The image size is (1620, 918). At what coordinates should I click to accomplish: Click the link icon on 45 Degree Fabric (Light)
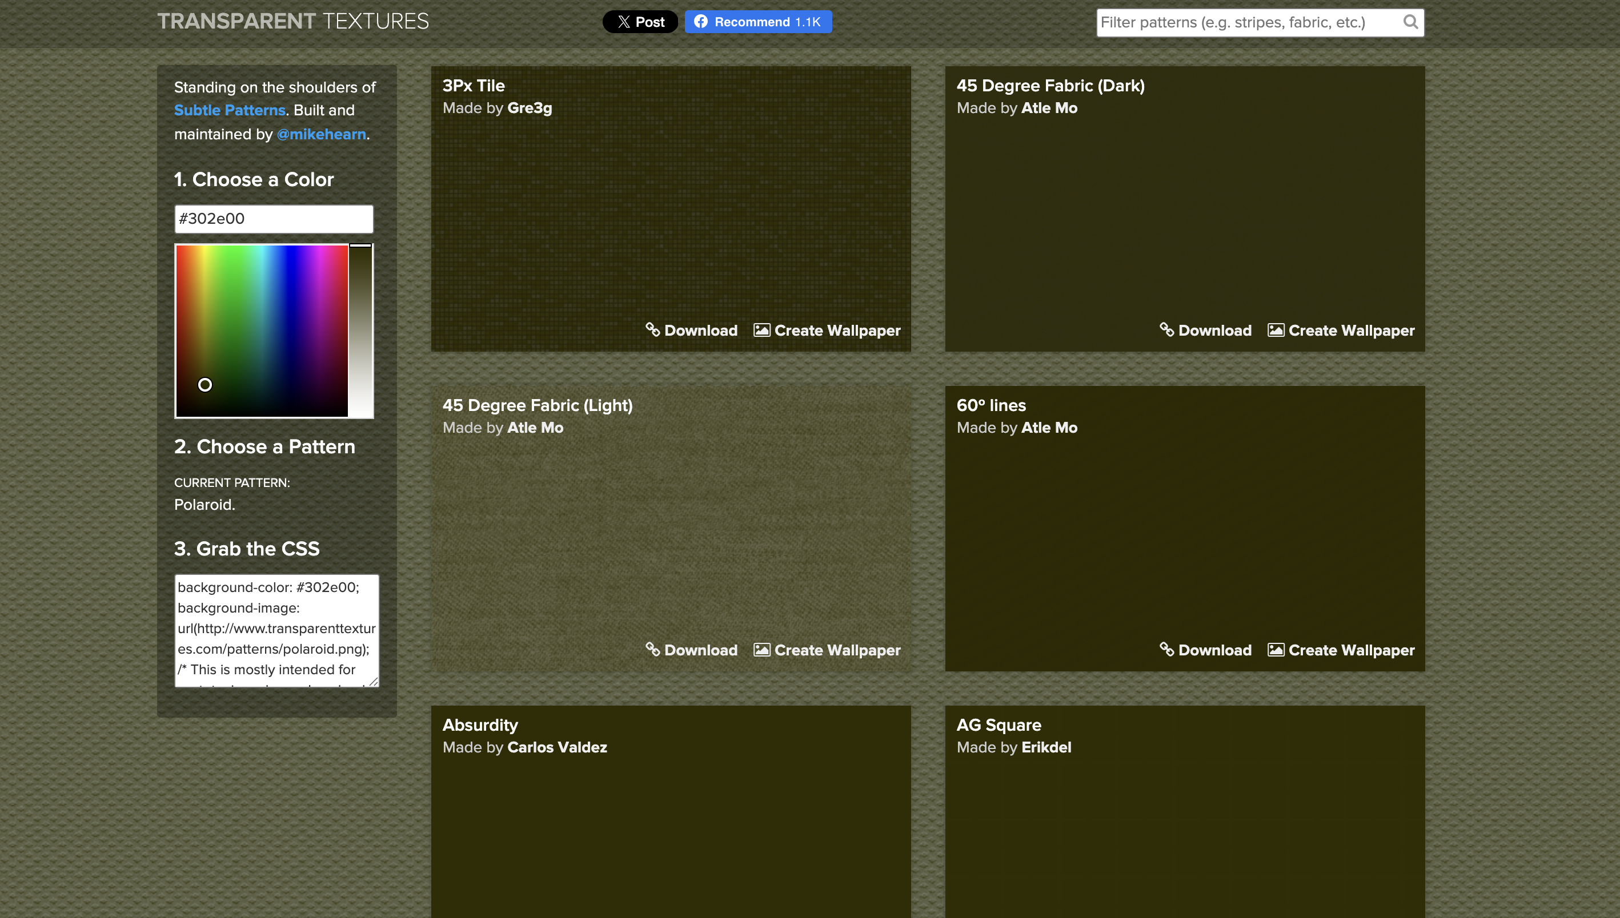(x=652, y=650)
